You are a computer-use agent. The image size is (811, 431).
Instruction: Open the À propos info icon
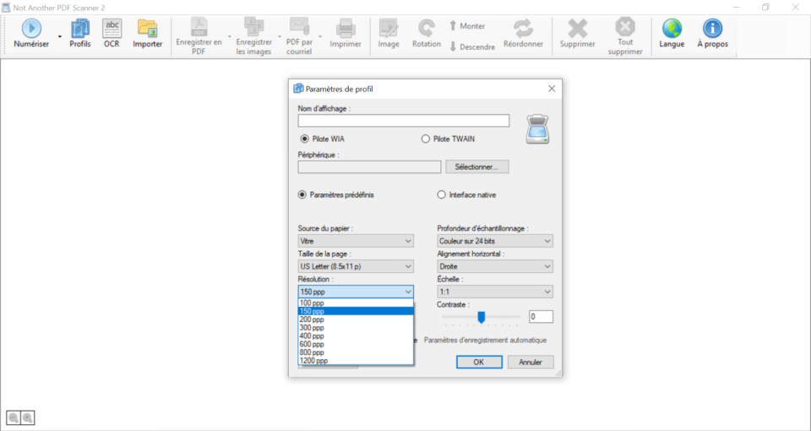(713, 29)
